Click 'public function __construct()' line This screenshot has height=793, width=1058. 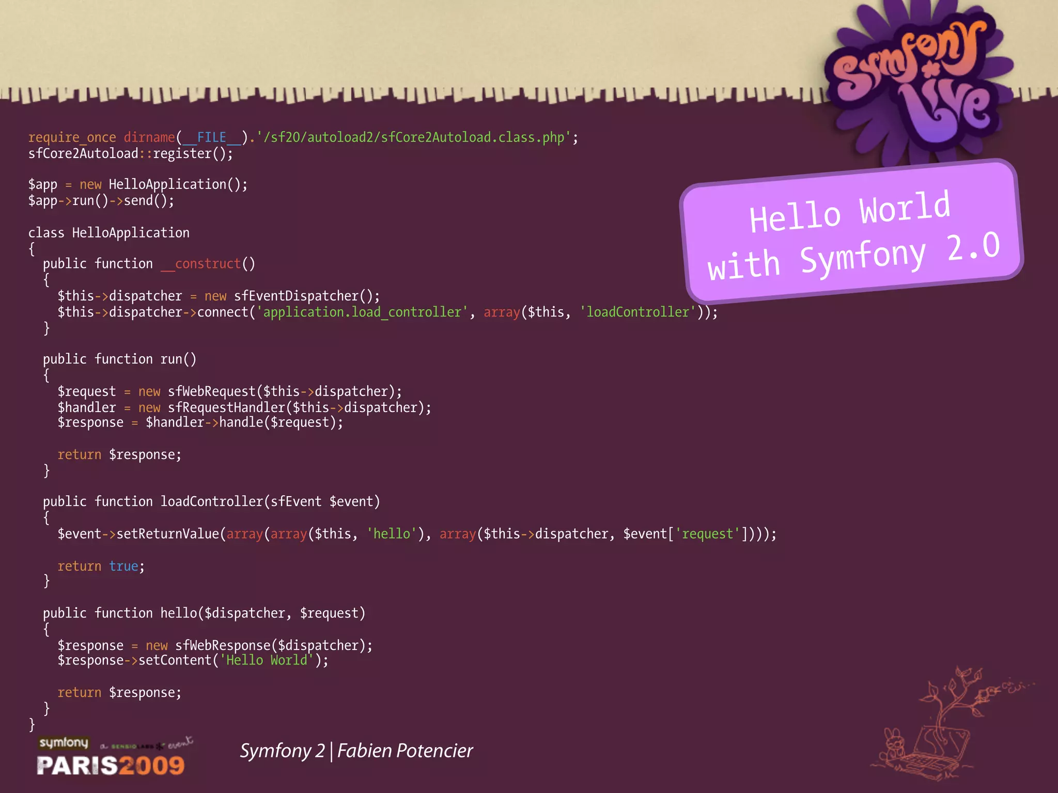[x=149, y=264]
